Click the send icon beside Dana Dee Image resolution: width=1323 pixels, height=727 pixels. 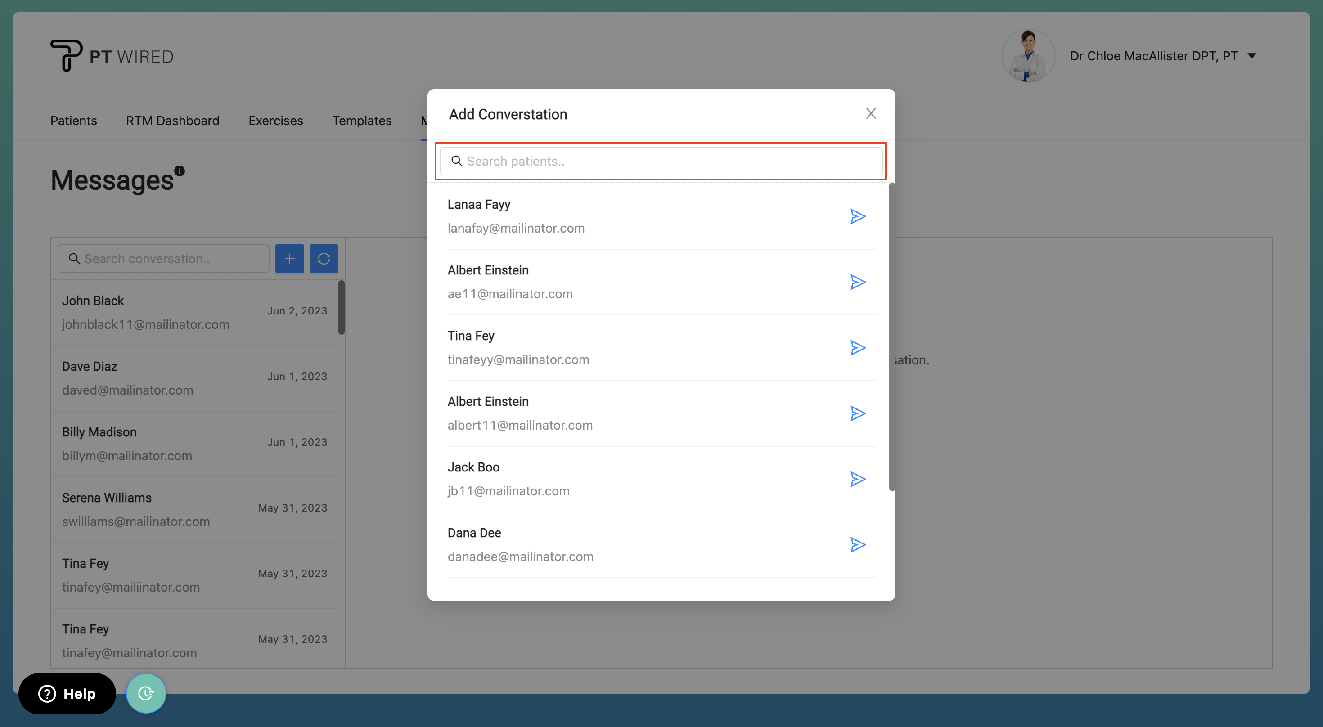point(858,545)
